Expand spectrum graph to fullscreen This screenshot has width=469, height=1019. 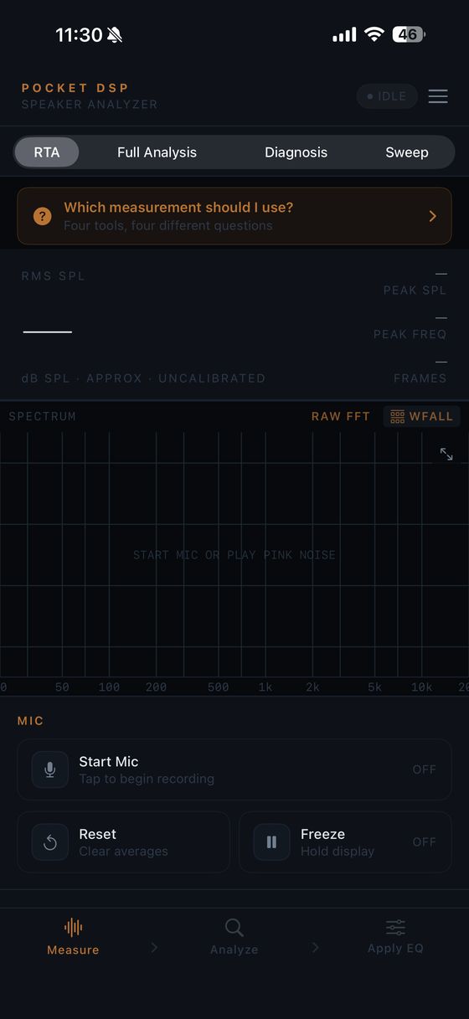[446, 454]
